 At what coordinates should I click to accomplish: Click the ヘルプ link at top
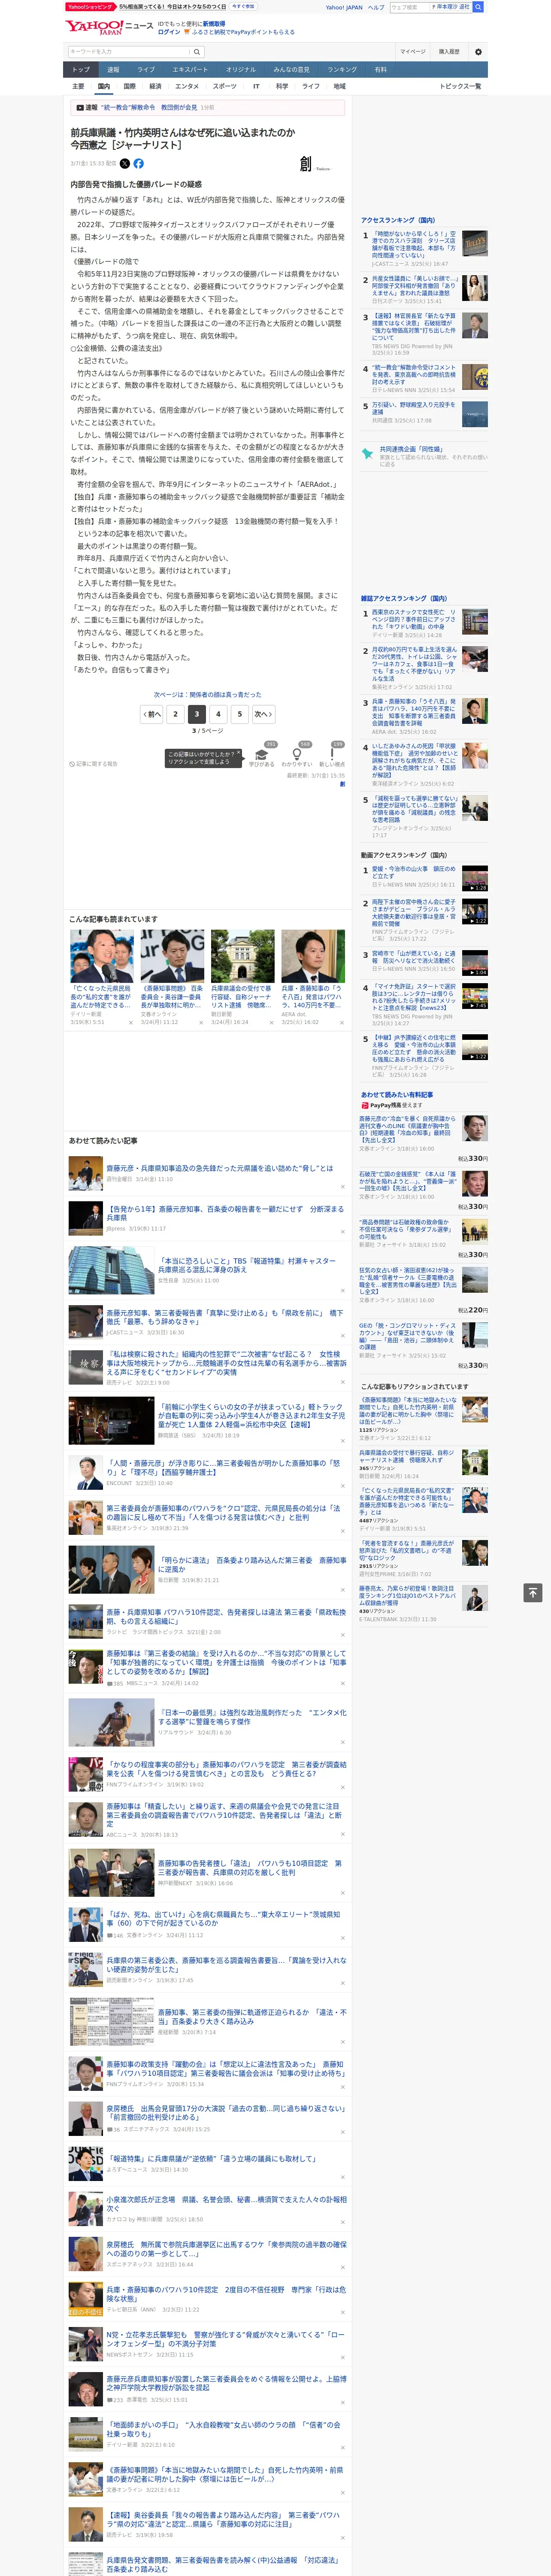click(375, 7)
